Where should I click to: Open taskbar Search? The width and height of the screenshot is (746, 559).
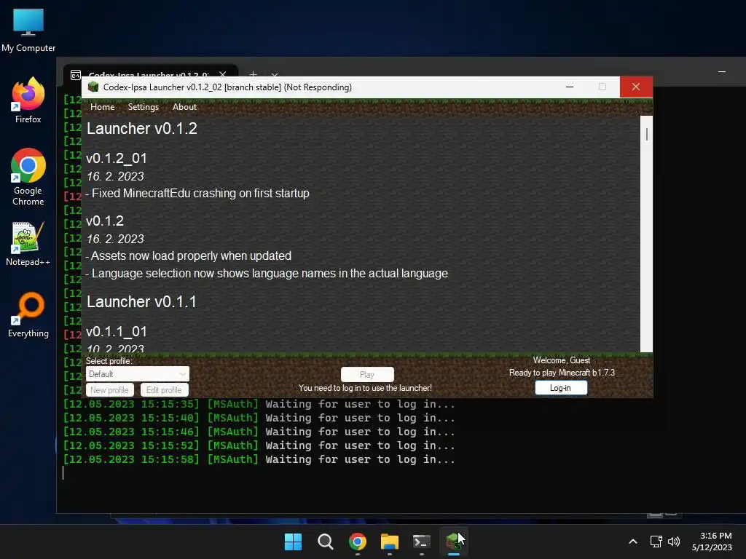[326, 542]
